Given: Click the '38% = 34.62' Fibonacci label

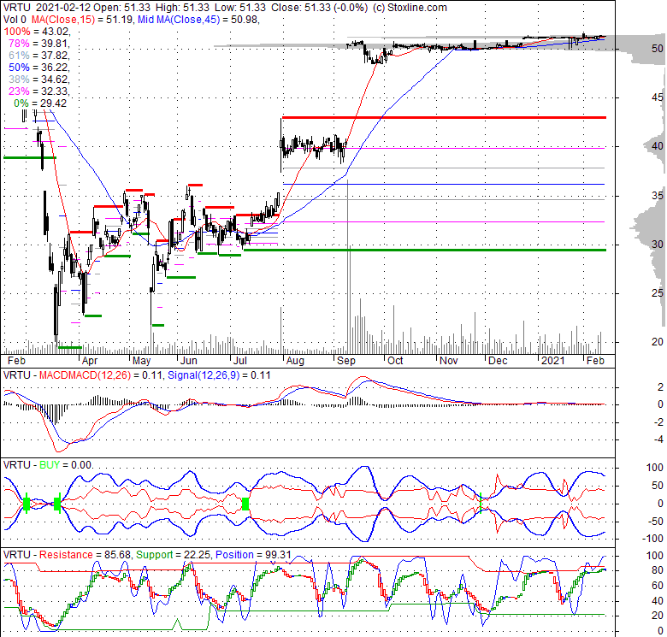Looking at the screenshot, I should 38,80.
